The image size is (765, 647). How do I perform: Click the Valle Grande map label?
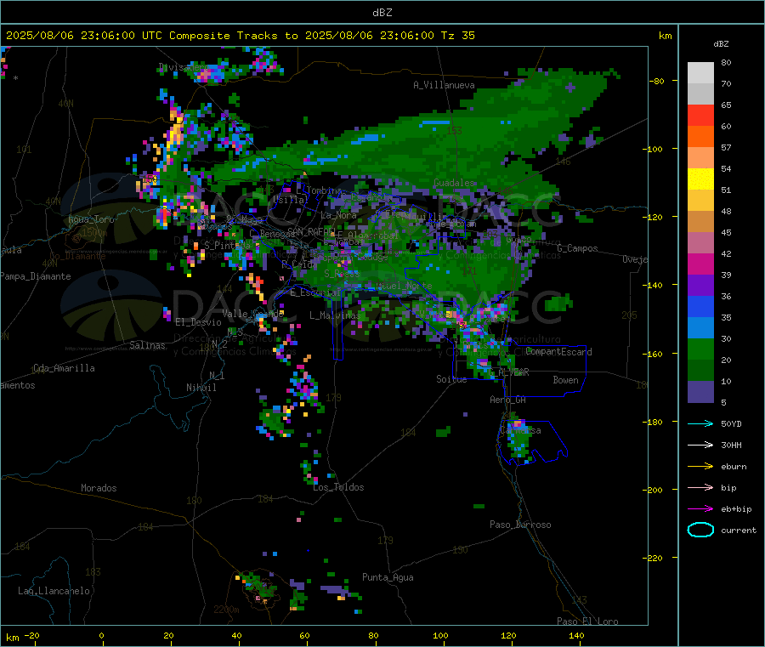tap(252, 313)
